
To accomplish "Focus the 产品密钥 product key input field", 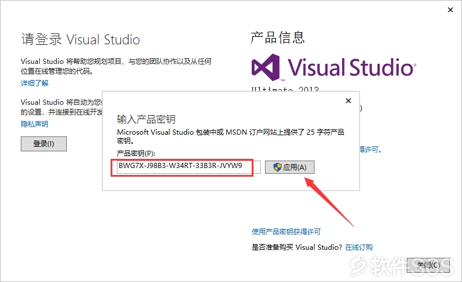I will [x=188, y=167].
